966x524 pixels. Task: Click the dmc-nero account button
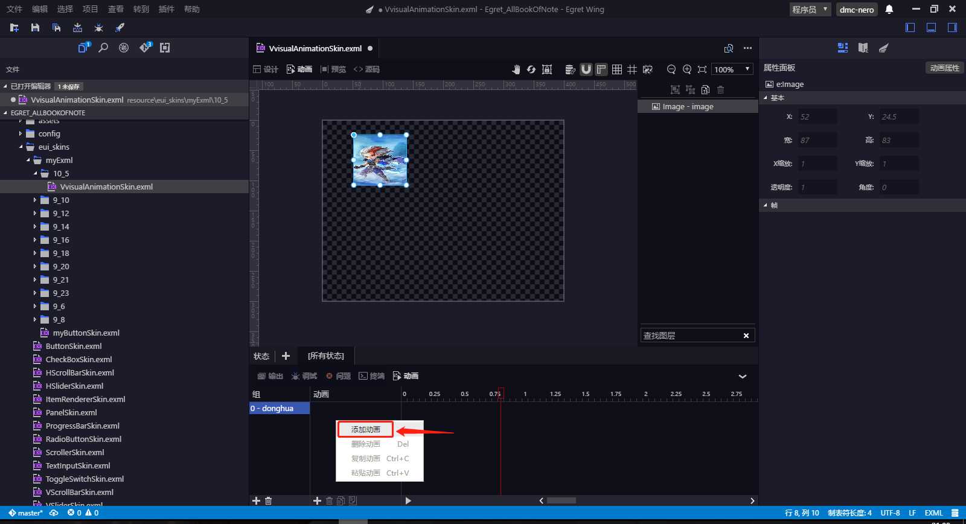[x=857, y=9]
